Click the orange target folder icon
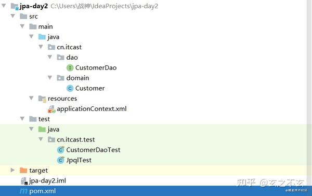This screenshot has height=196, width=312. pyautogui.click(x=23, y=170)
